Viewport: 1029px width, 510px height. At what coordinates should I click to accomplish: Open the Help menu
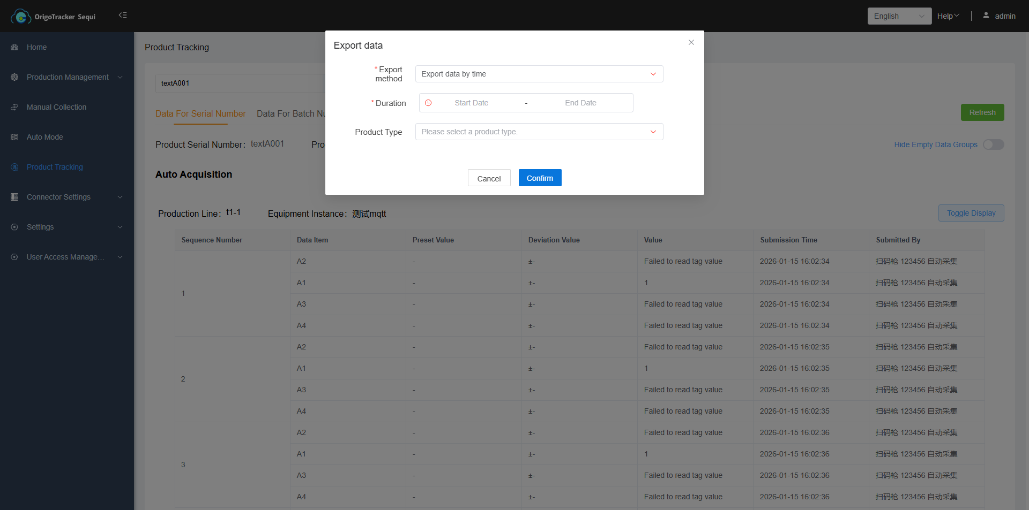948,16
